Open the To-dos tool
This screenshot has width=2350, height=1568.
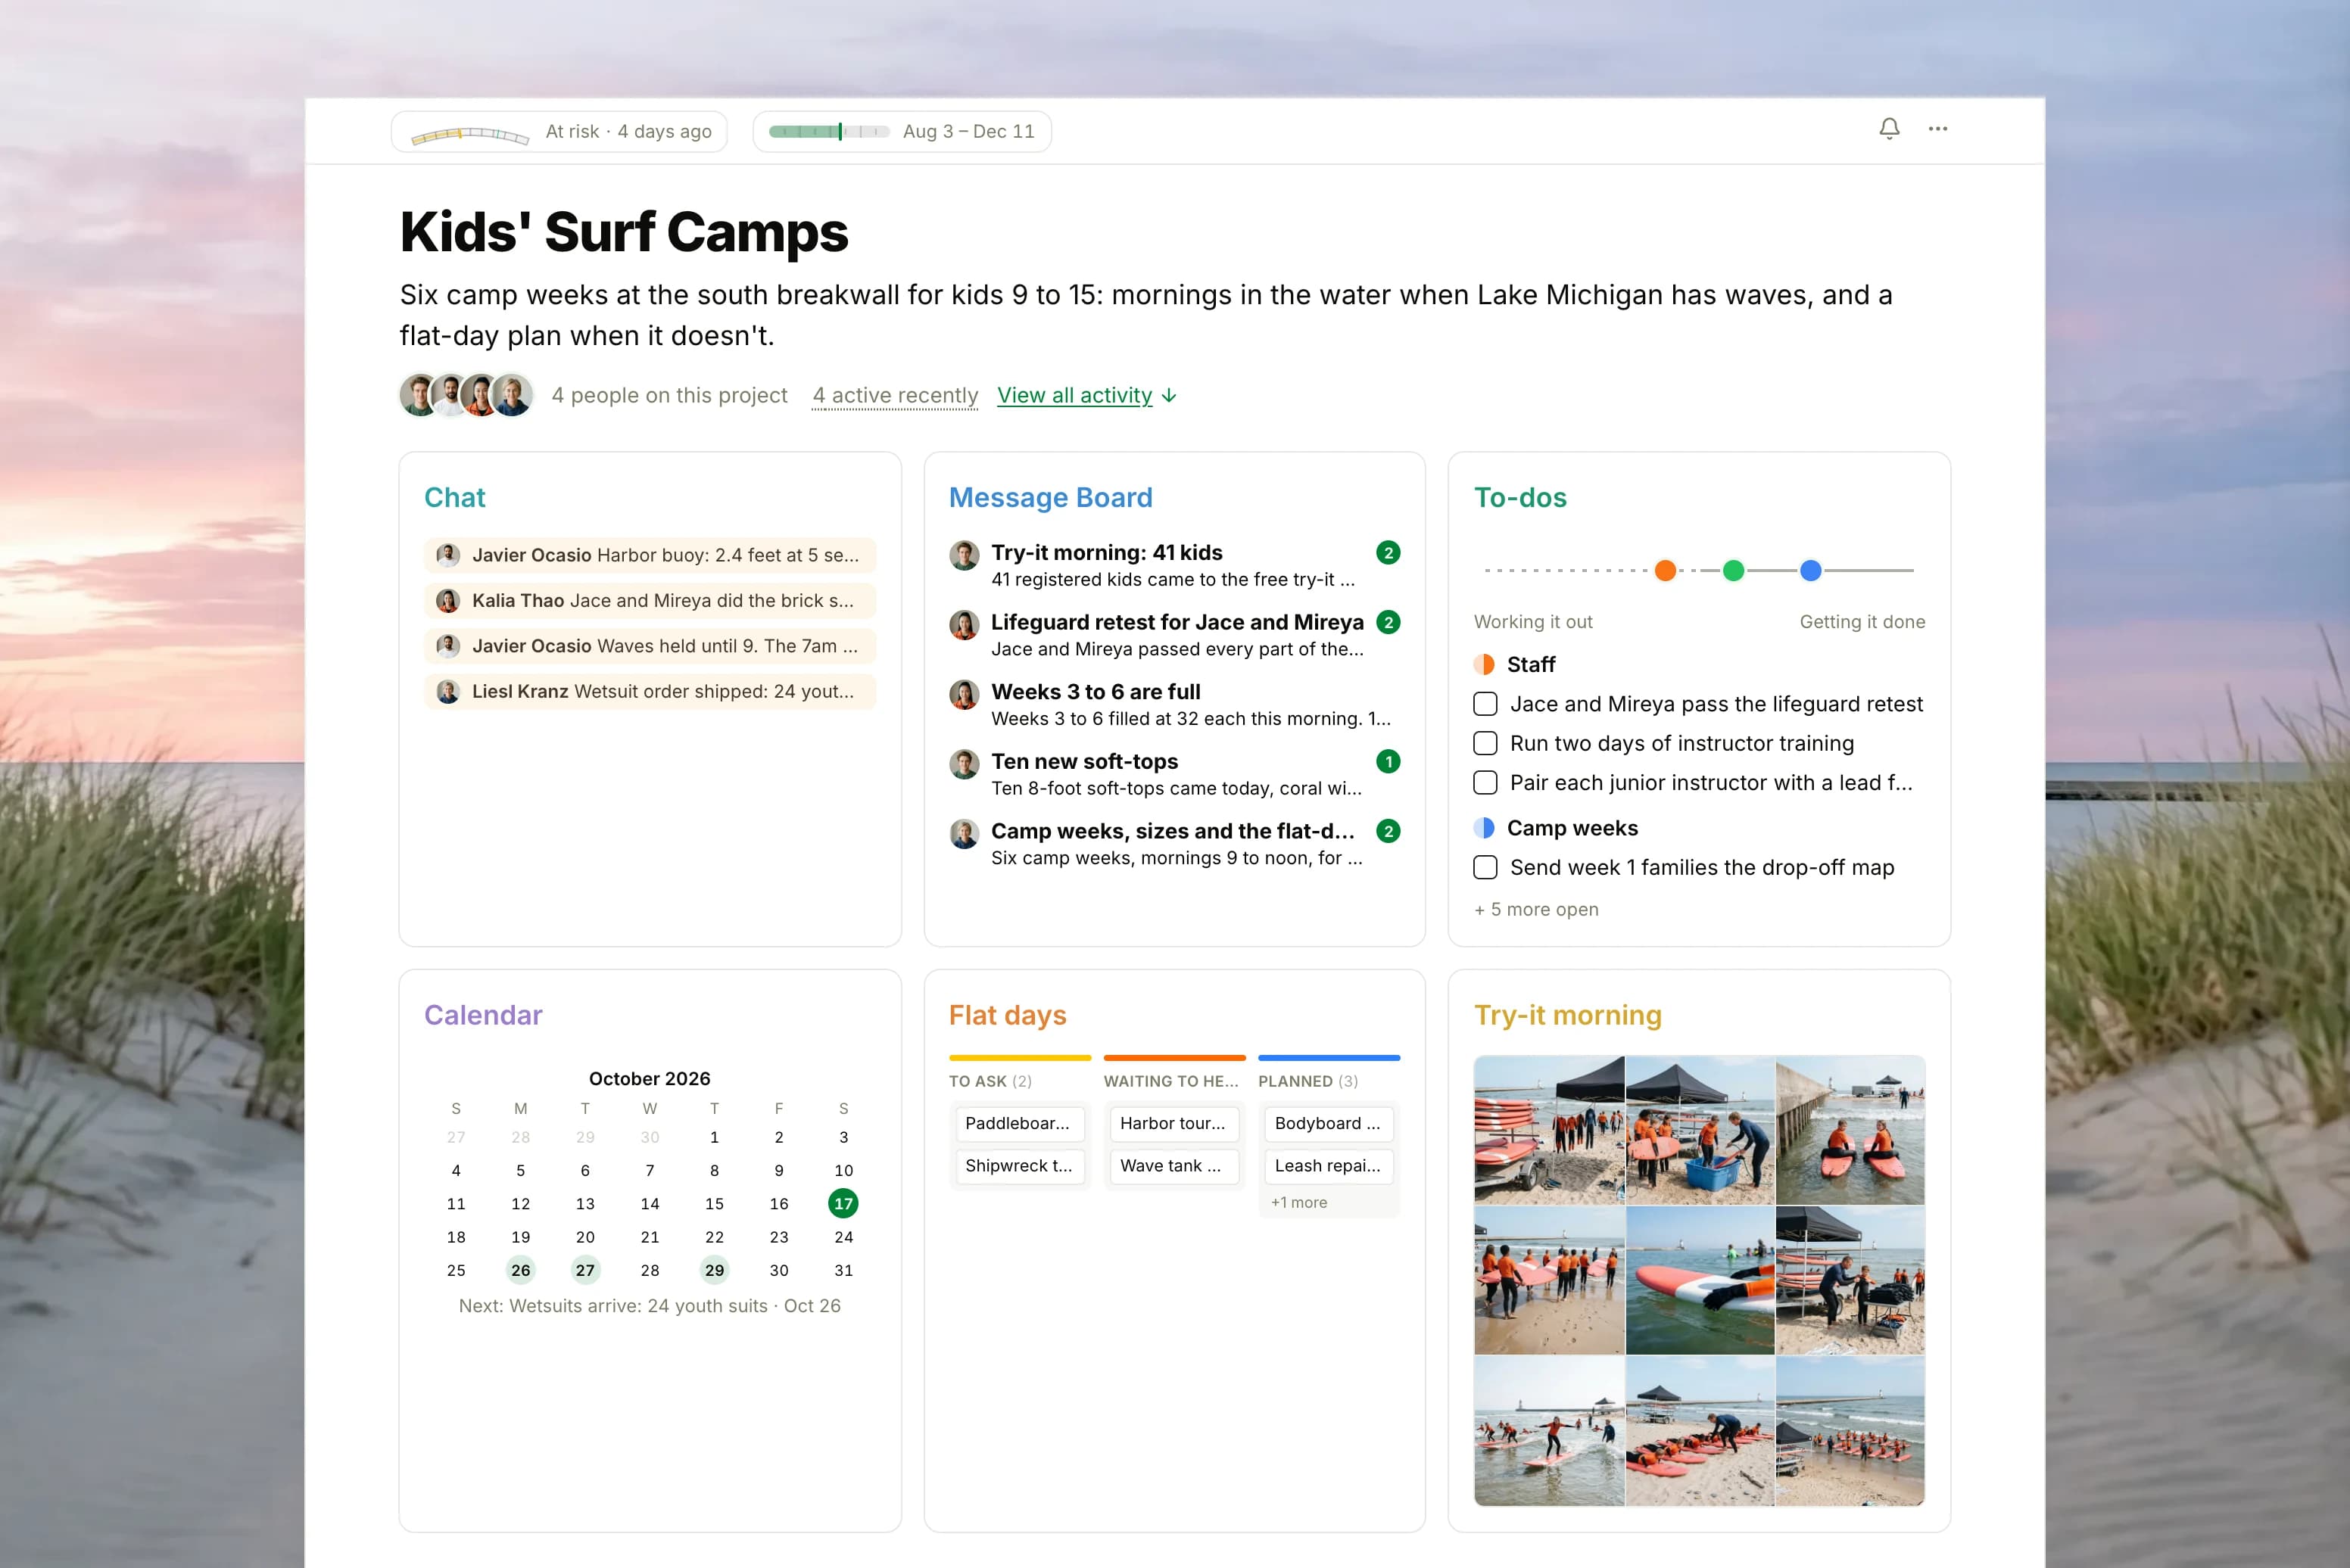point(1519,497)
